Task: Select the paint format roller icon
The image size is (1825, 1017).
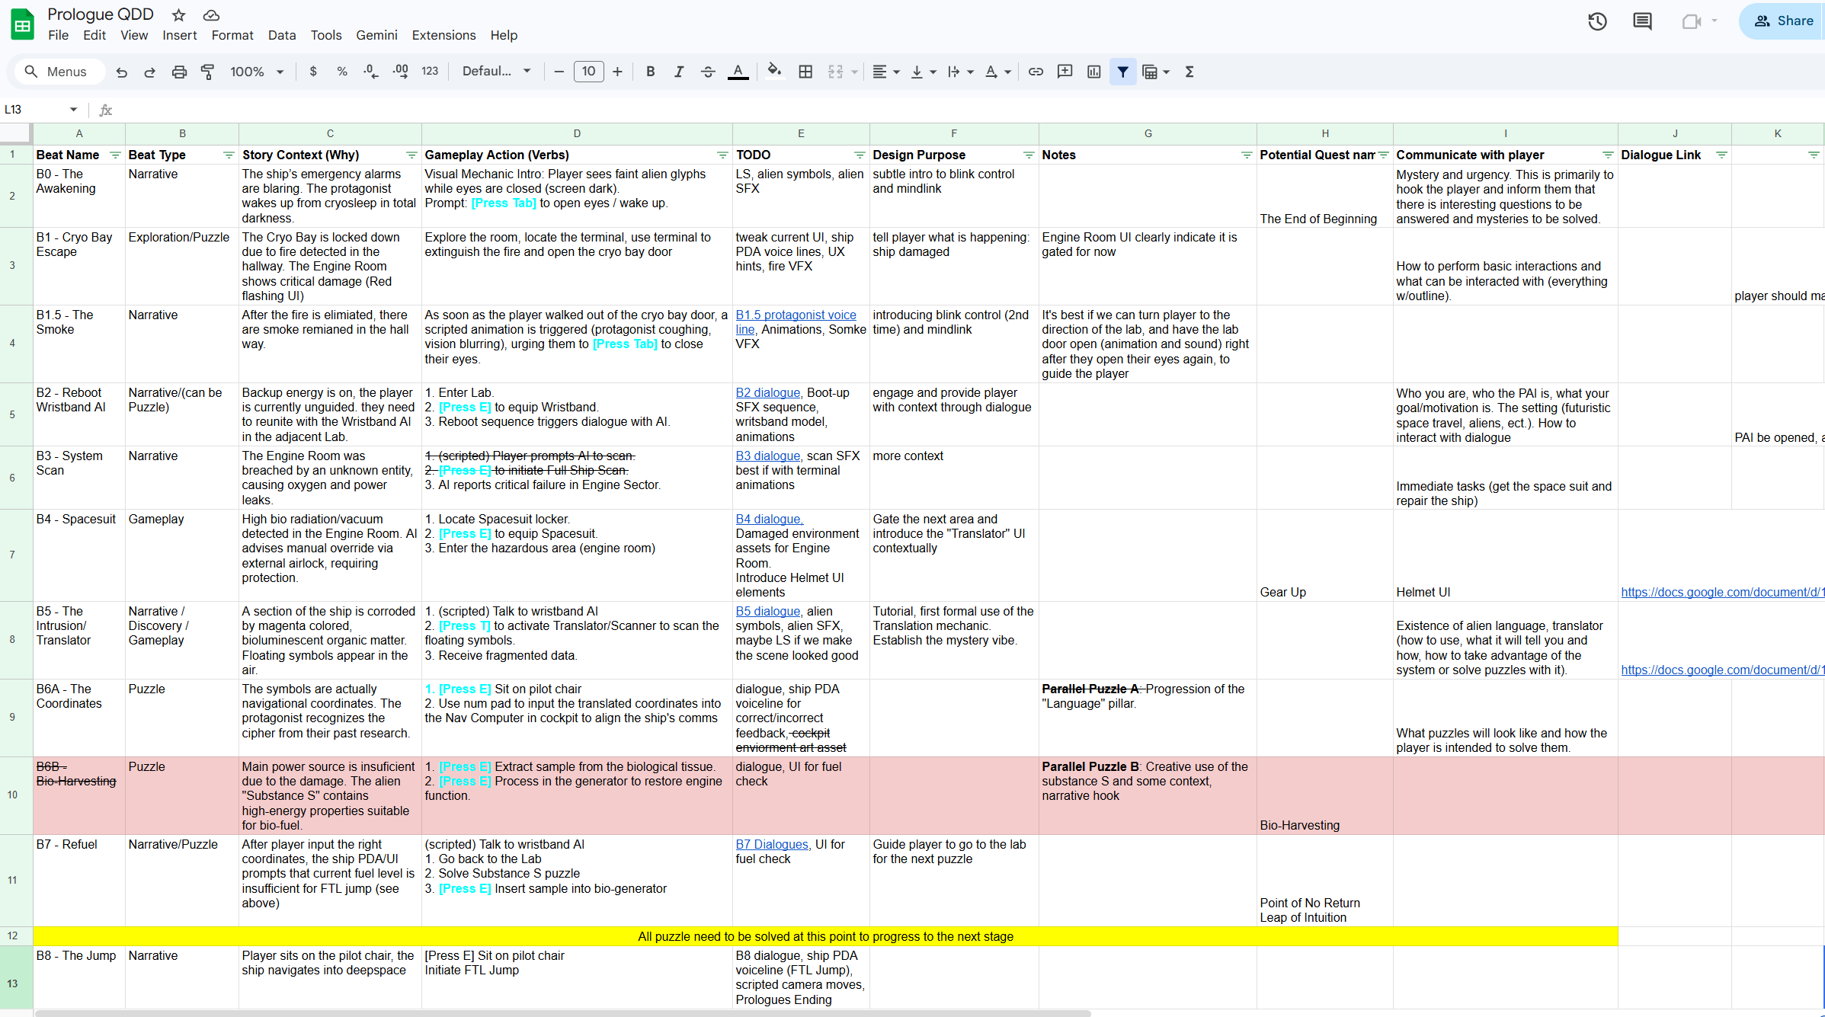Action: 207,72
